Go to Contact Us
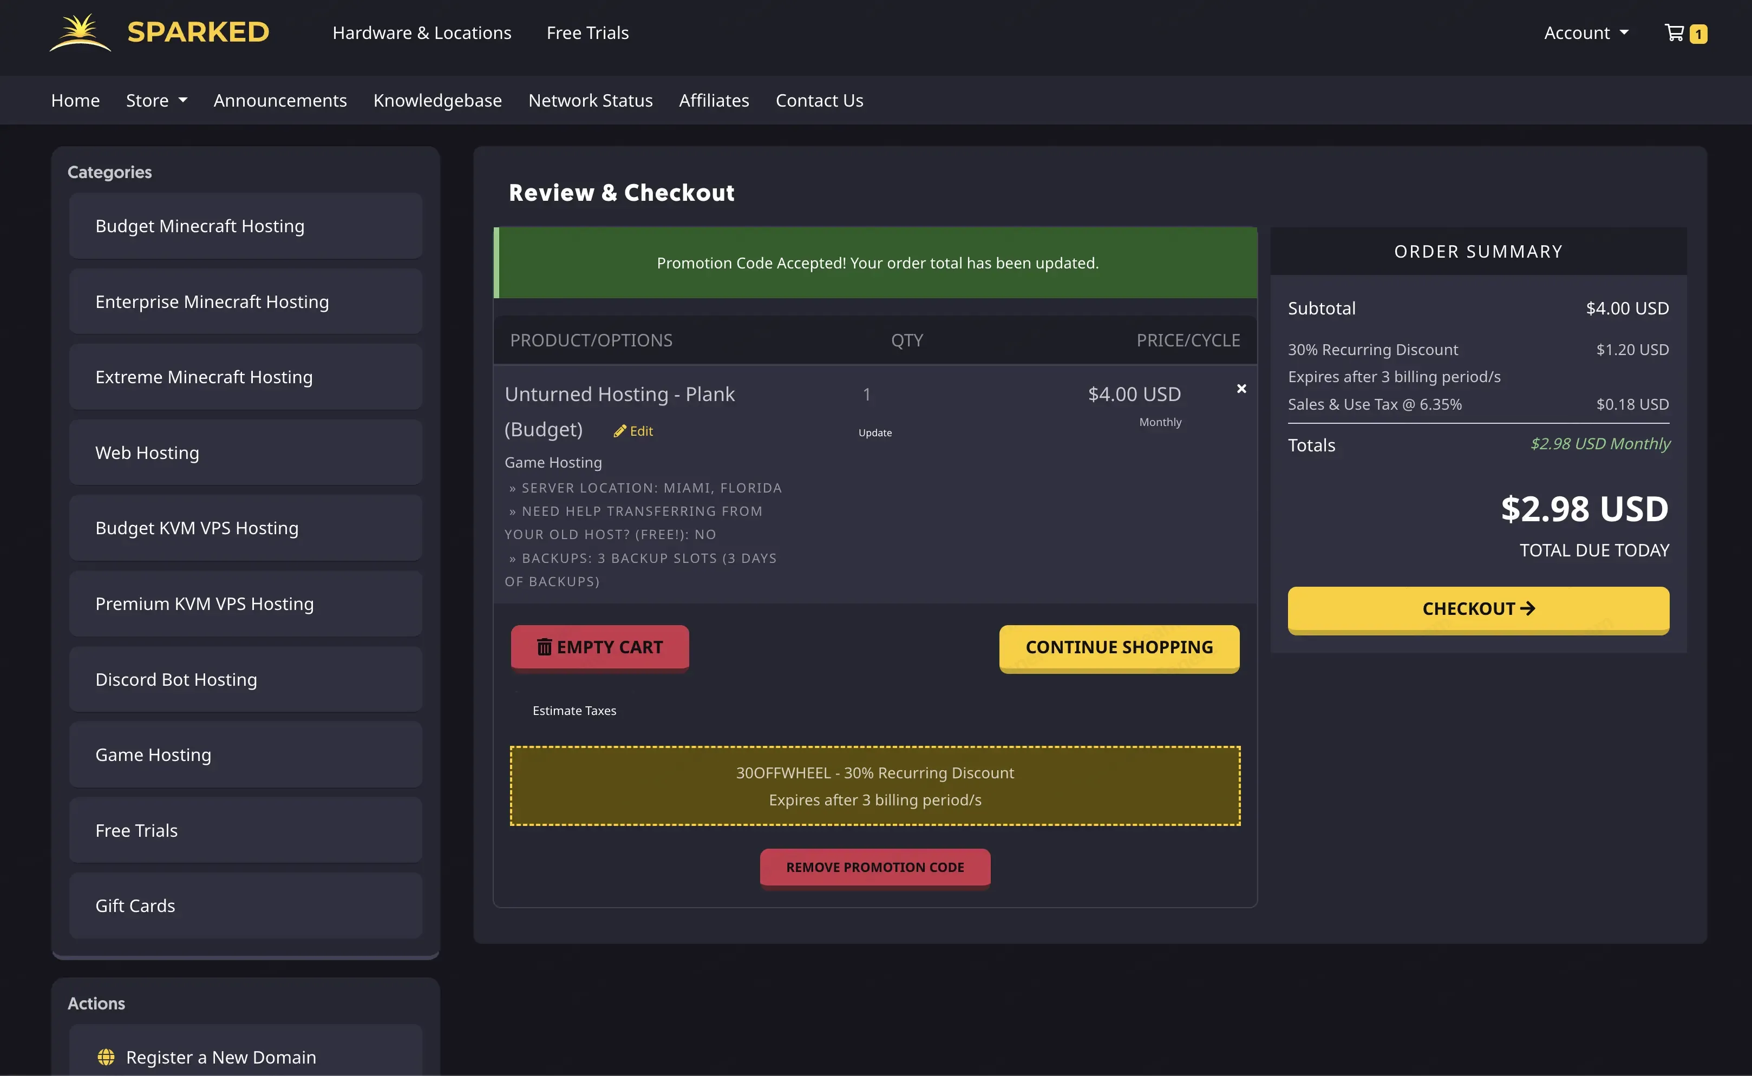 (819, 100)
